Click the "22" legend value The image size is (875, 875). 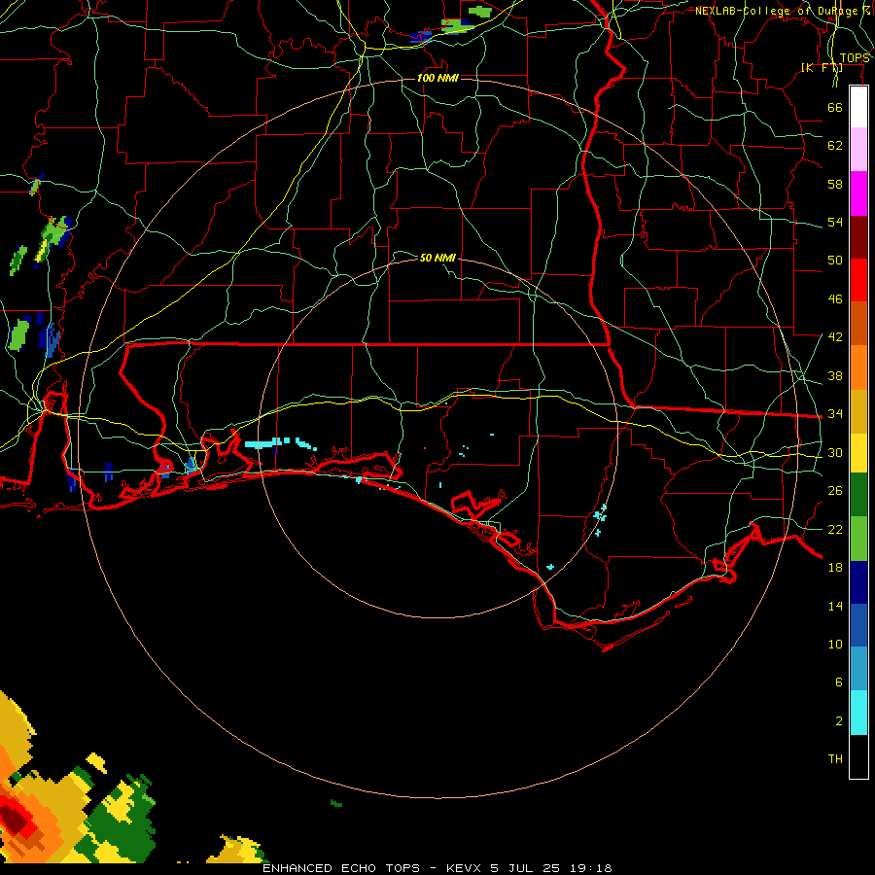tap(835, 529)
